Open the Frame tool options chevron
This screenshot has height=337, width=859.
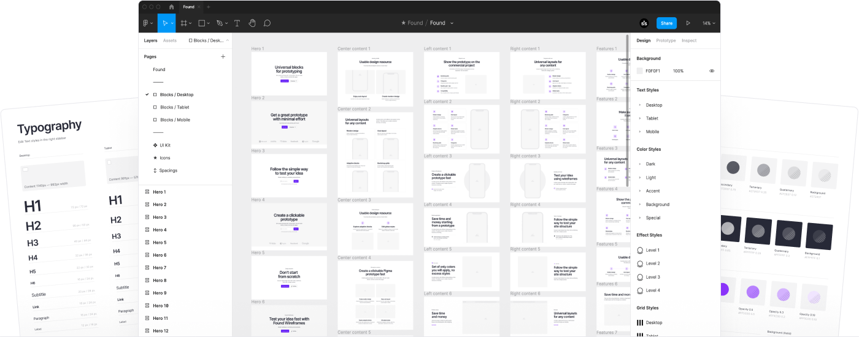point(191,23)
